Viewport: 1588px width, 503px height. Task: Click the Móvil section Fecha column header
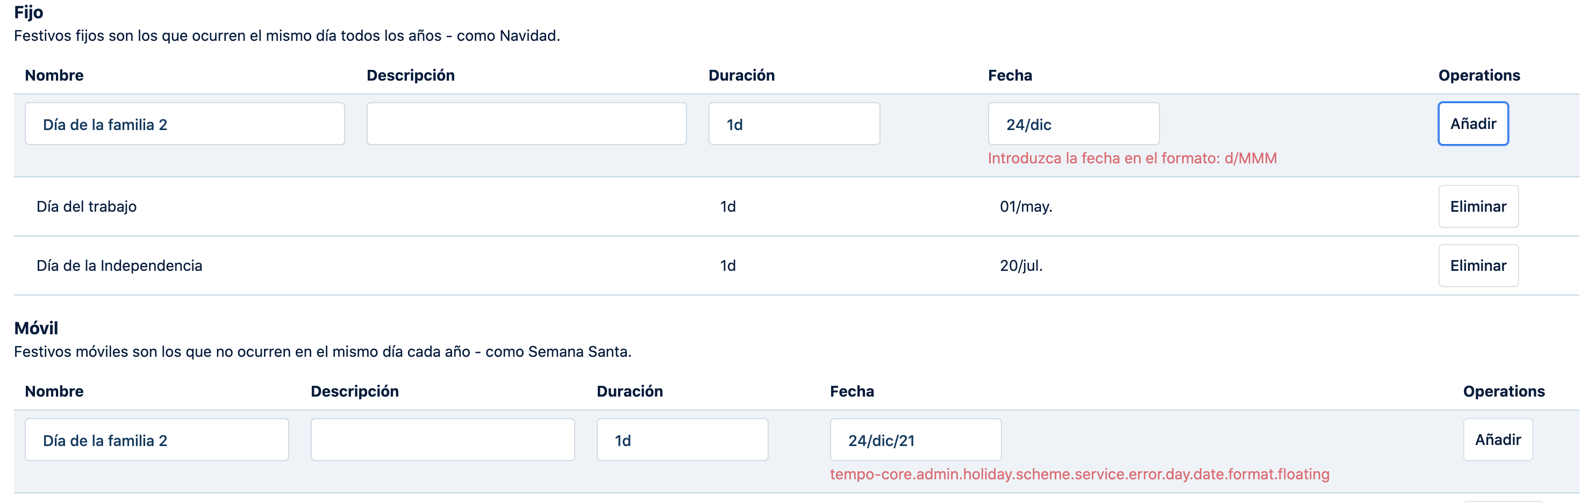[852, 391]
